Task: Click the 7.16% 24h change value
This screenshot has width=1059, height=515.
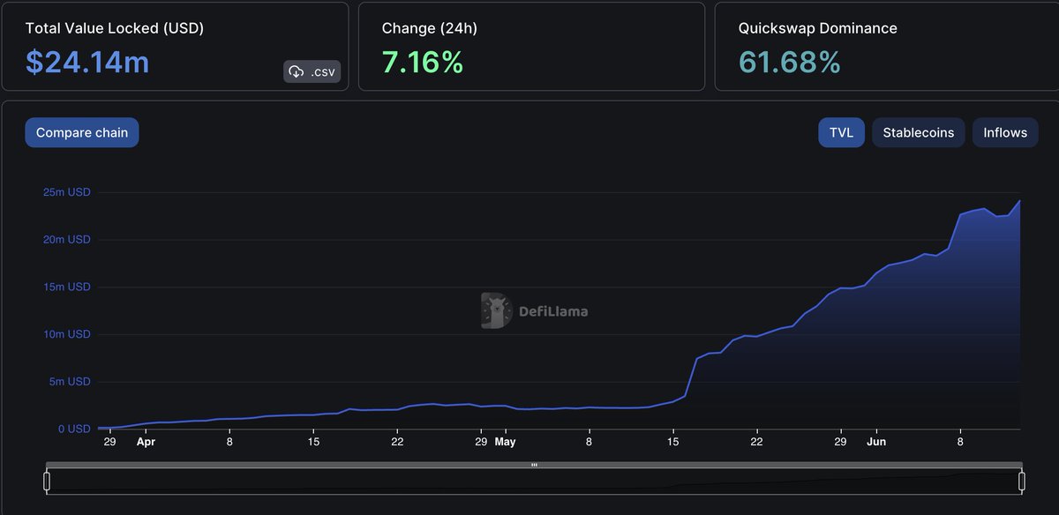Action: [423, 62]
